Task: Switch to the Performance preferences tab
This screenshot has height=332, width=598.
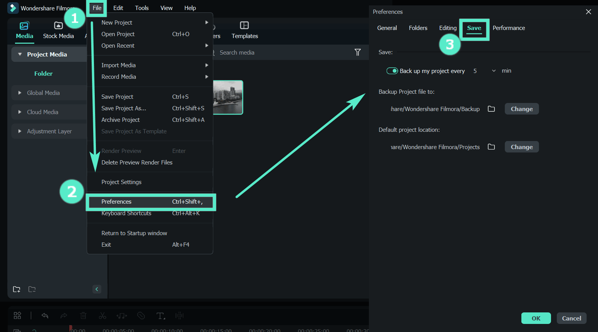Action: [x=509, y=28]
